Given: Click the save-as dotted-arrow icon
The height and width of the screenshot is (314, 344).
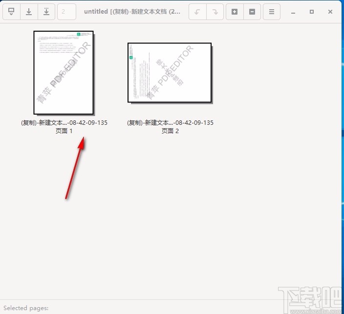Looking at the screenshot, I should (46, 12).
